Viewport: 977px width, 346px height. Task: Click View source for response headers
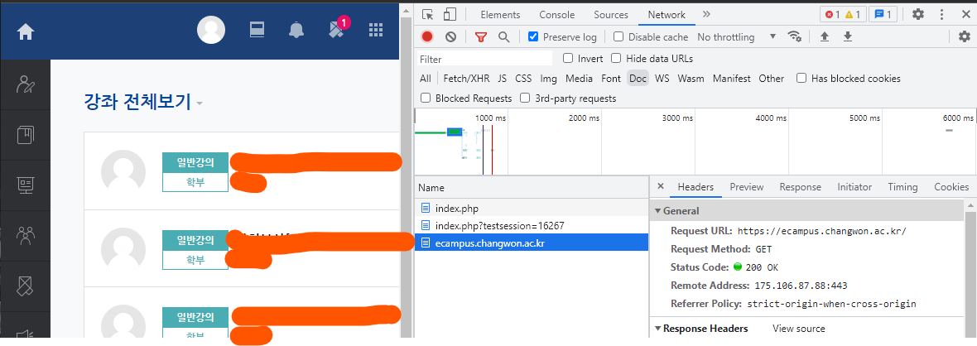point(799,329)
